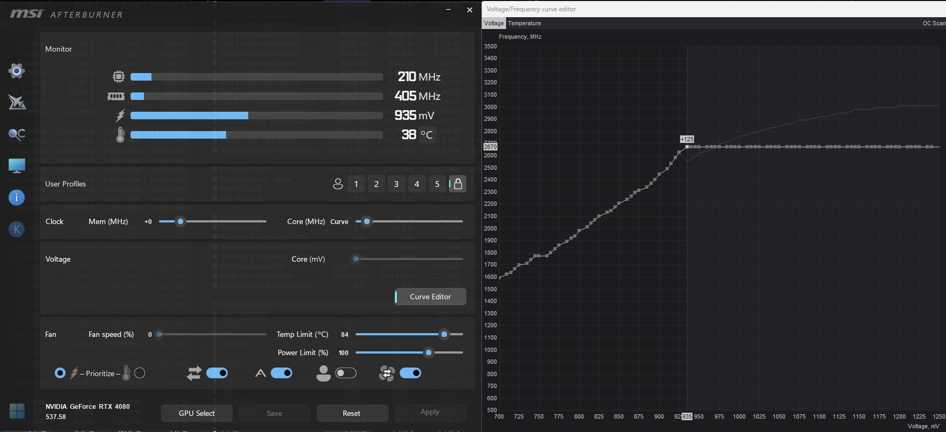Close the Afterburner window

(x=470, y=10)
